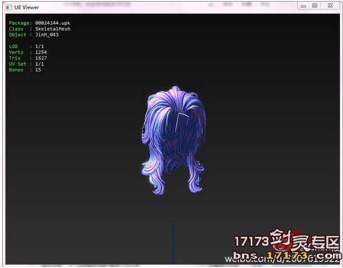The width and height of the screenshot is (343, 268).
Task: Click the UE Viewer title text
Action: click(x=27, y=7)
